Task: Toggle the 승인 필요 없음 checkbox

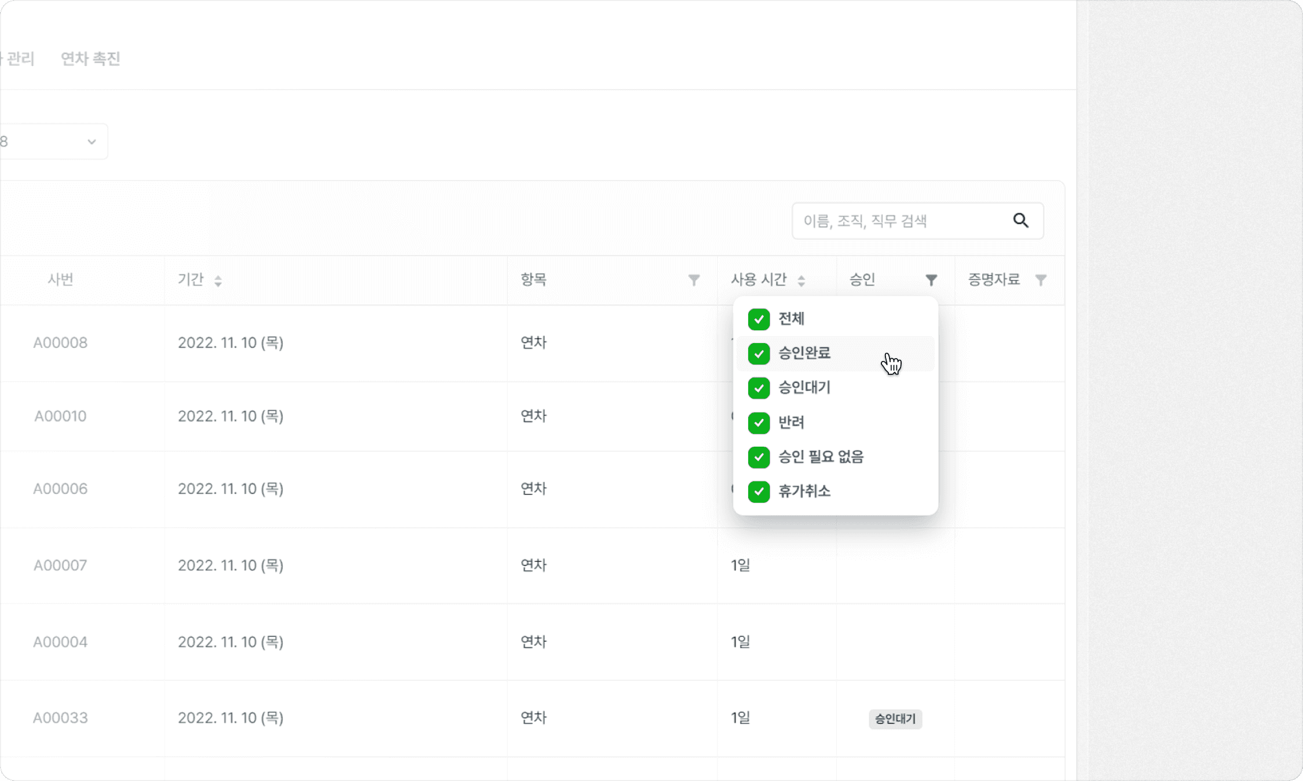Action: point(759,457)
